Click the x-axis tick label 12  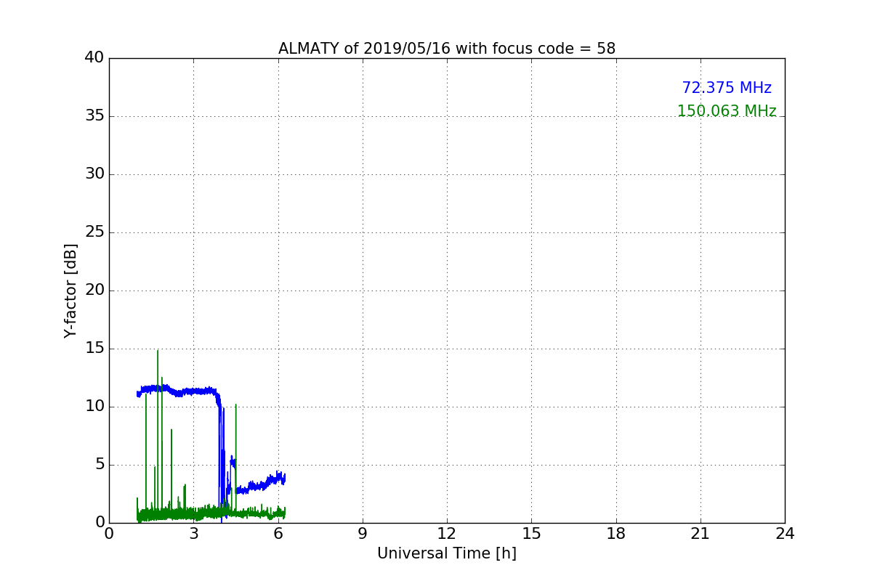click(447, 534)
